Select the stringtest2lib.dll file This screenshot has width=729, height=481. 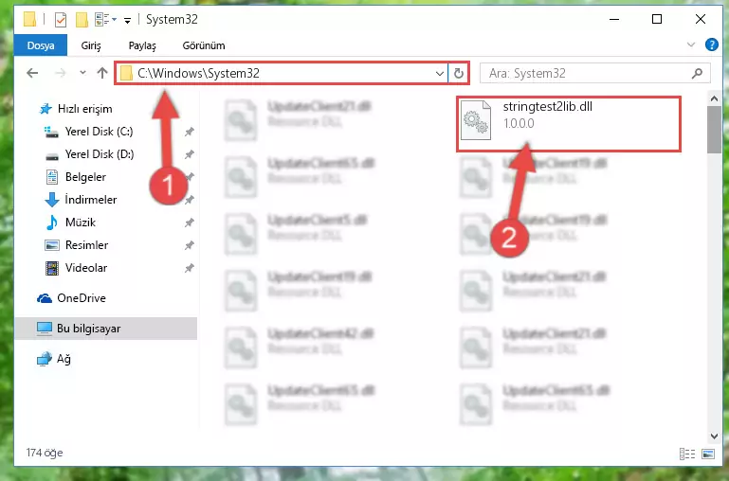569,123
